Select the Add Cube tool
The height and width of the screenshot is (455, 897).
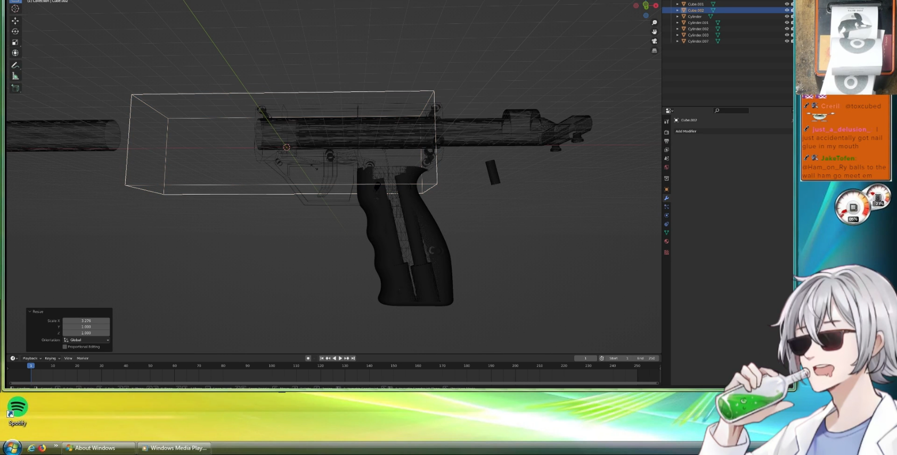tap(15, 88)
